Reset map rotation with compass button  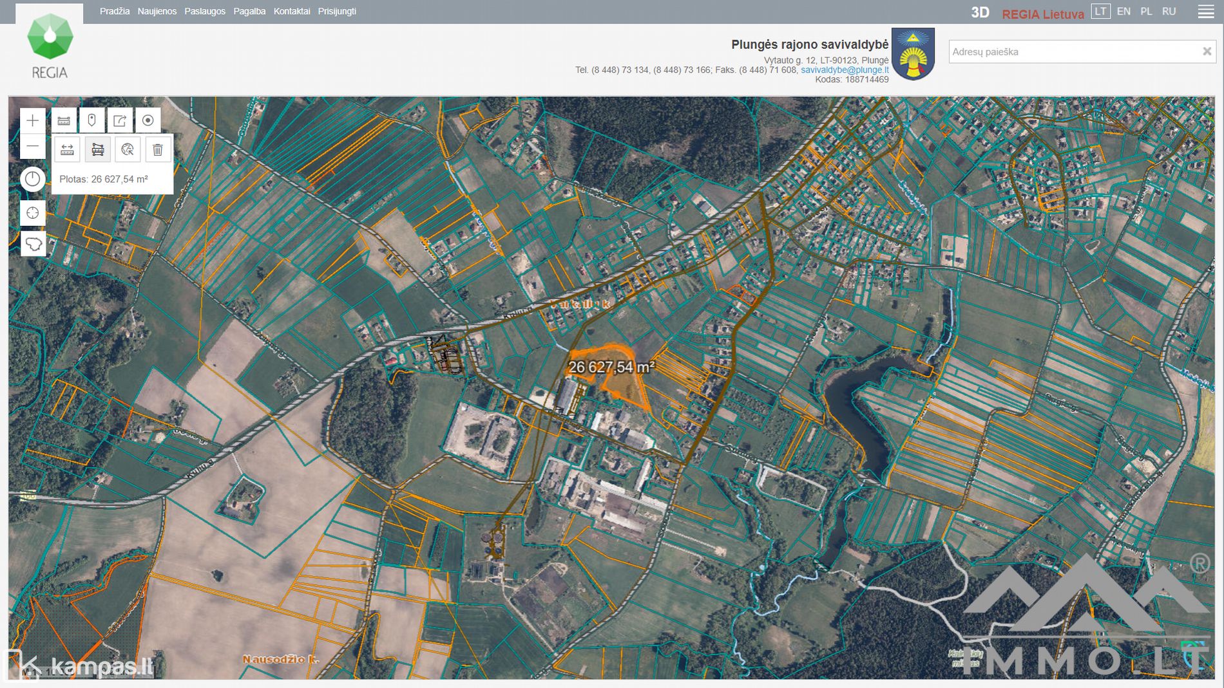click(33, 179)
